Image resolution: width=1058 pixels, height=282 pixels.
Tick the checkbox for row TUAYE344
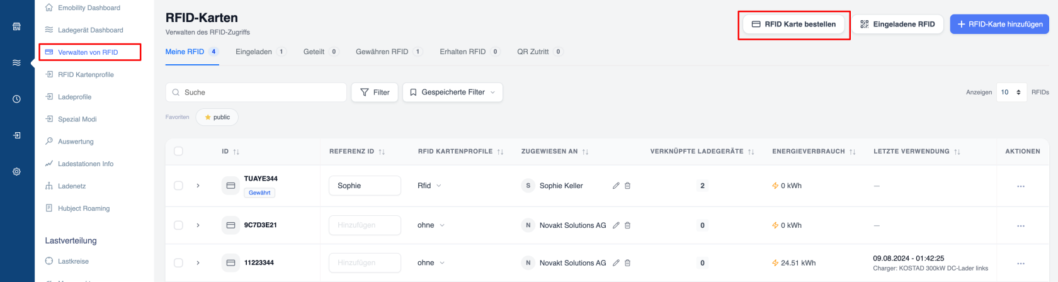coord(178,186)
